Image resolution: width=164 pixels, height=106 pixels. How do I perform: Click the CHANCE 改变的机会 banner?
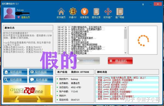[x=28, y=94]
